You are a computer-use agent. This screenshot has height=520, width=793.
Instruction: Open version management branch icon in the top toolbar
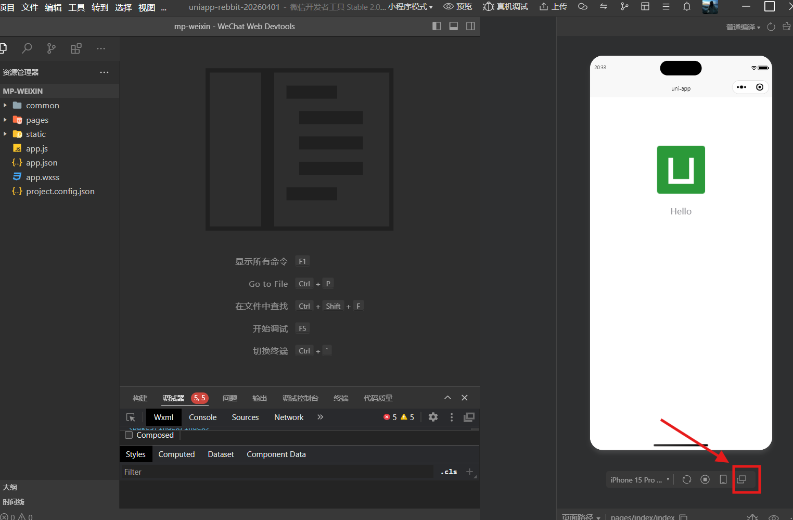point(624,7)
